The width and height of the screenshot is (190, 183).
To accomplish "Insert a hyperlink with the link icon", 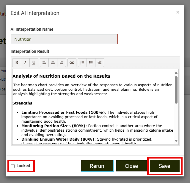I will (x=72, y=63).
